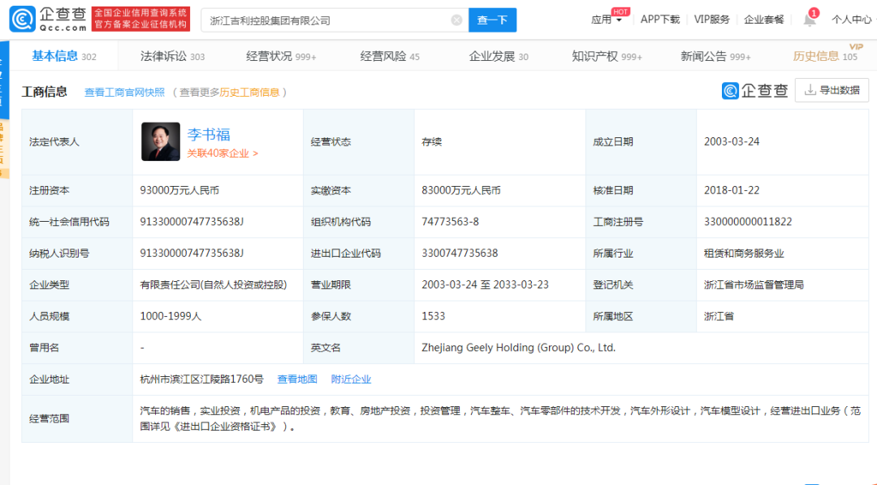Select 营业期限 2003-03-24 至 2033-03-23
This screenshot has width=877, height=485.
[x=485, y=284]
